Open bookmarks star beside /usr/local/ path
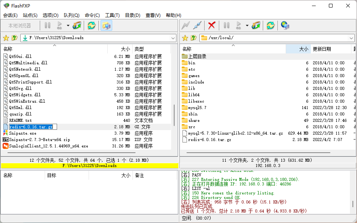The height and width of the screenshot is (223, 357). 185,38
